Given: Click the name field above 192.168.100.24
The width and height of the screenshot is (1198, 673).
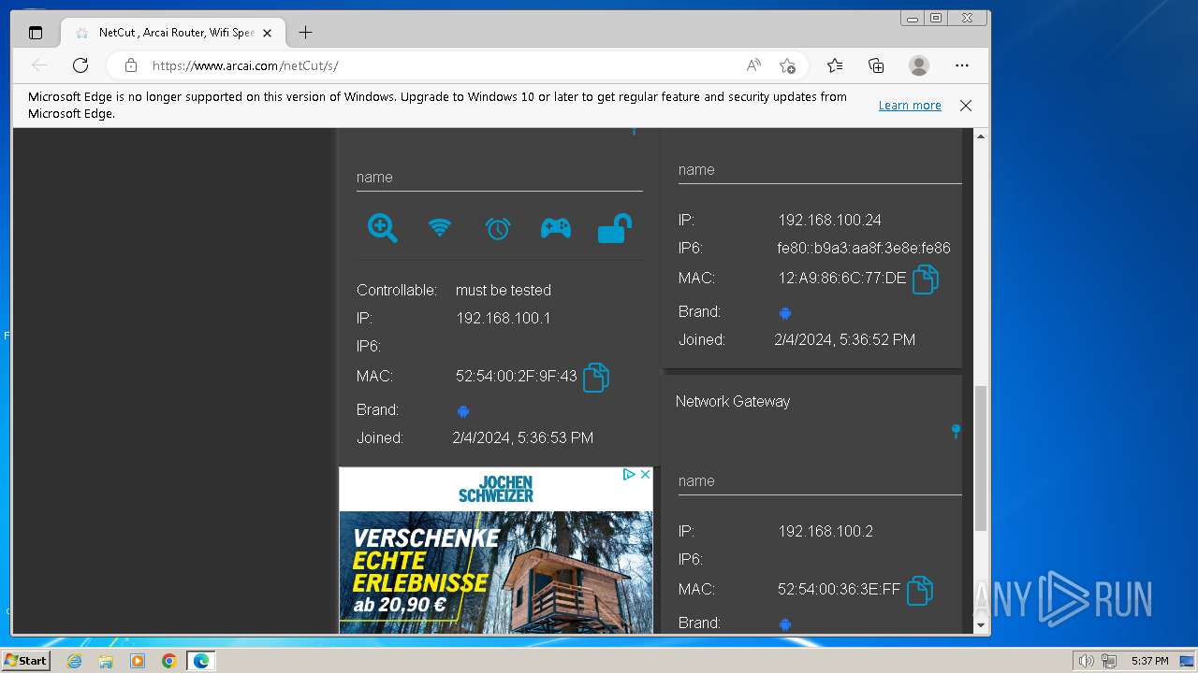Looking at the screenshot, I should click(820, 169).
